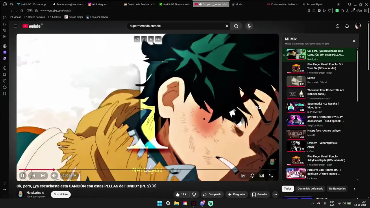Play RVPTR x GODMODE Assassinate video
The width and height of the screenshot is (370, 208).
(319, 121)
